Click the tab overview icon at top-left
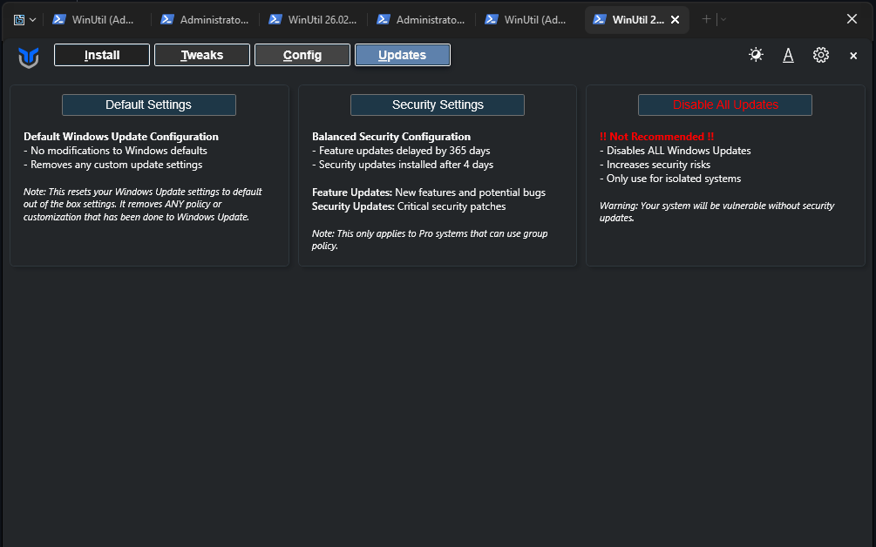The height and width of the screenshot is (547, 876). coord(19,19)
